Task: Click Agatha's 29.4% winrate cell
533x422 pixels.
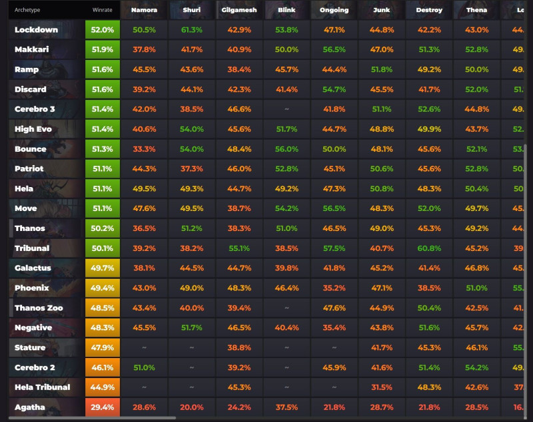Action: (x=103, y=407)
